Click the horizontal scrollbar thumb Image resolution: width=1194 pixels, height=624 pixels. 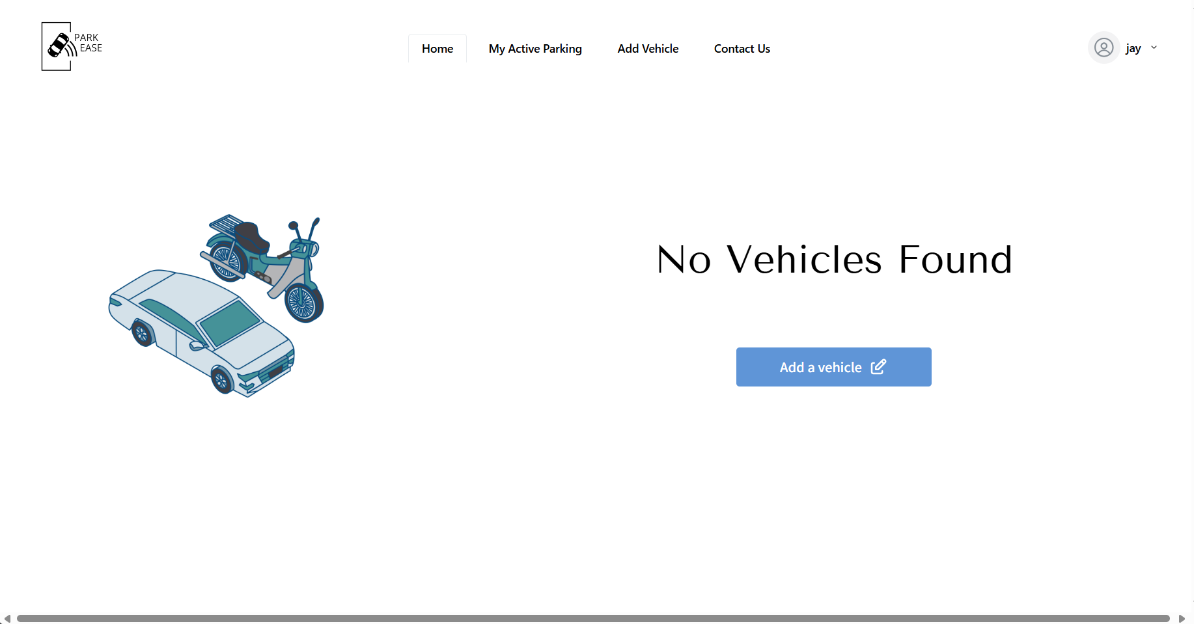[x=592, y=618]
